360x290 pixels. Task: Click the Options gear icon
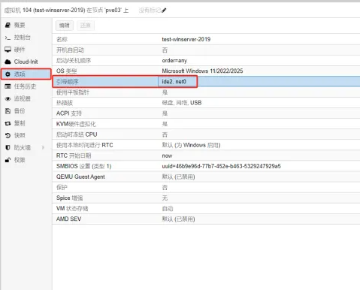(8, 74)
